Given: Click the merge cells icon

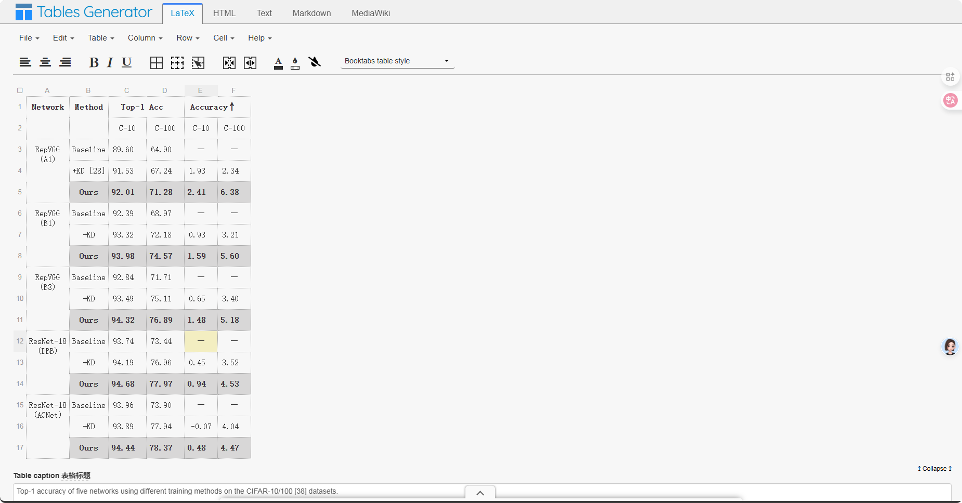Looking at the screenshot, I should (229, 63).
